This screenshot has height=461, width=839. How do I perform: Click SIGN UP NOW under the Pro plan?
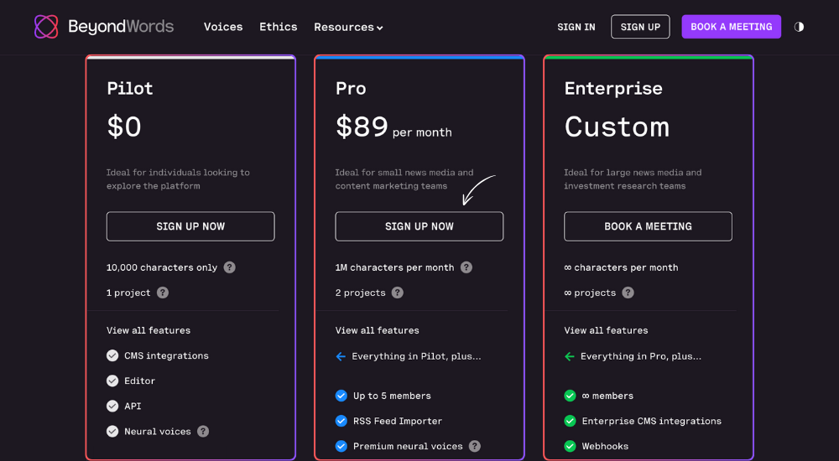click(x=419, y=226)
